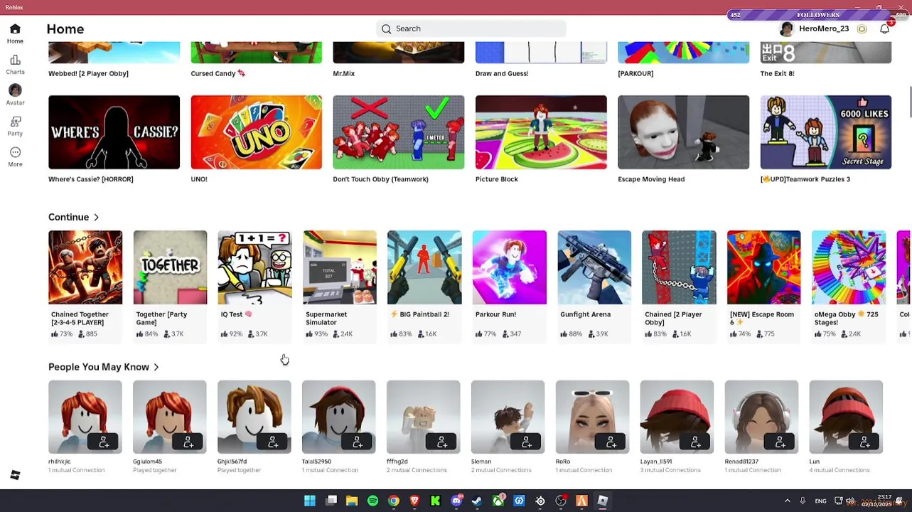
Task: Open Escape Moving Head thumbnail
Action: click(683, 132)
